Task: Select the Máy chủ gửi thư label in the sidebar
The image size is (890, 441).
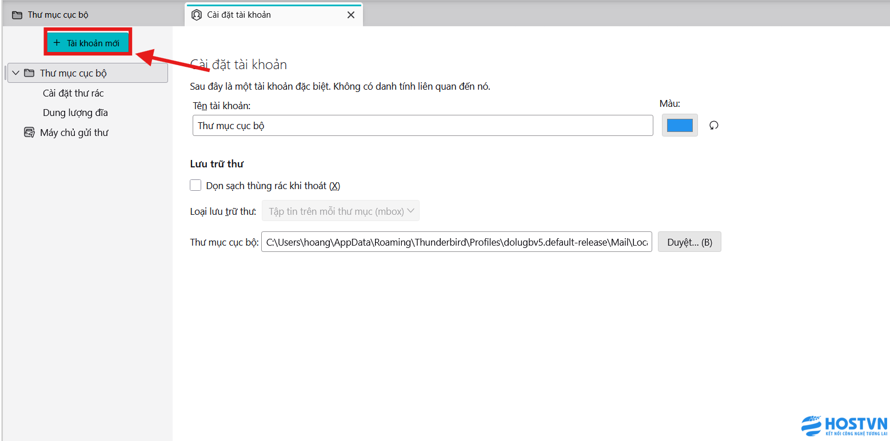Action: (74, 133)
